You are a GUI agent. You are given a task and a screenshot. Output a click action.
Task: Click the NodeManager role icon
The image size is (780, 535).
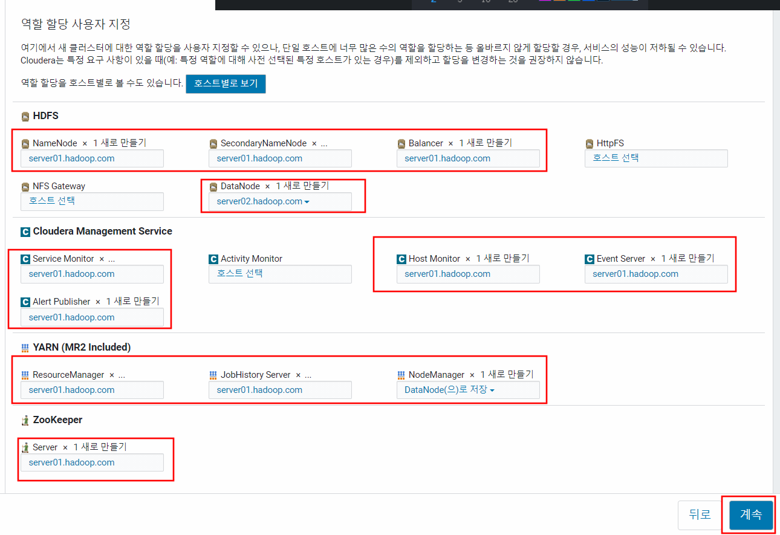coord(401,375)
